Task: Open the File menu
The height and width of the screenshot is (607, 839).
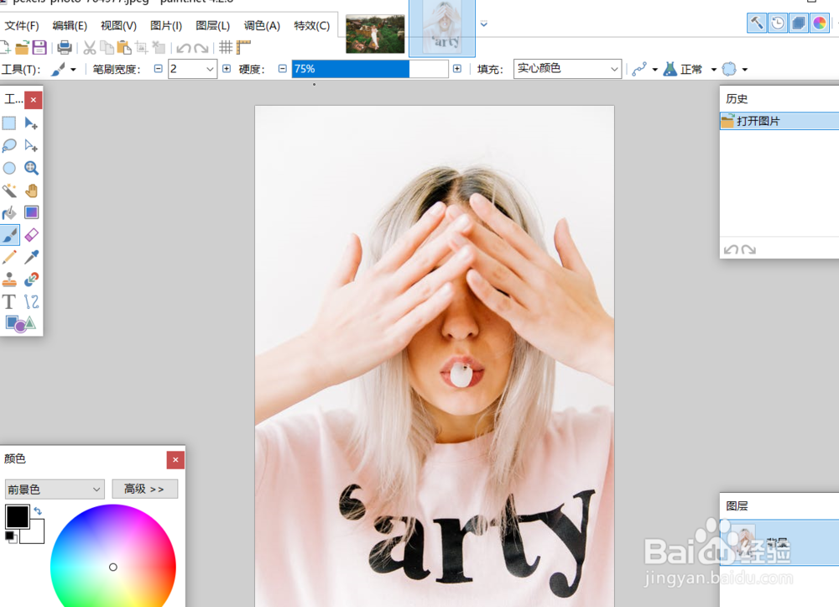Action: point(22,26)
